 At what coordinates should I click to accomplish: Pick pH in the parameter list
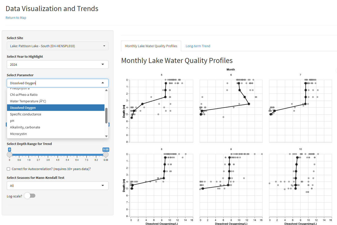[12, 121]
